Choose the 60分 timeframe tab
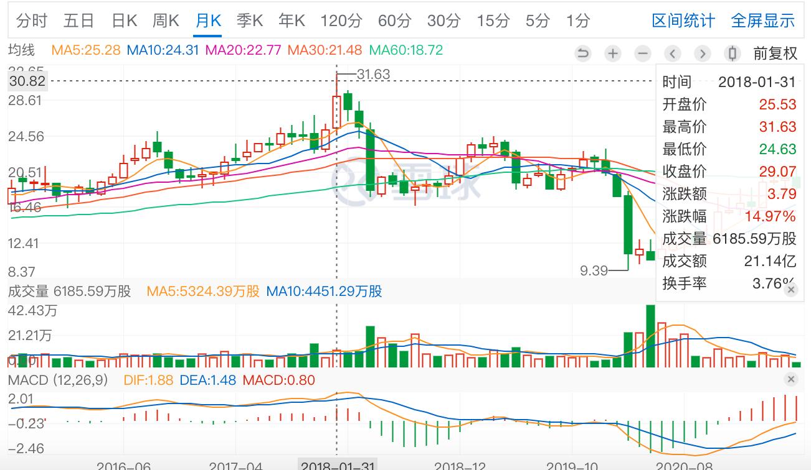The width and height of the screenshot is (811, 470). pos(394,21)
